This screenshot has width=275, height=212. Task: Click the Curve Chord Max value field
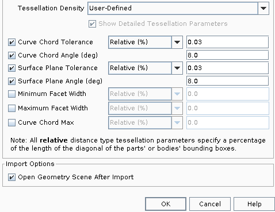(x=228, y=122)
